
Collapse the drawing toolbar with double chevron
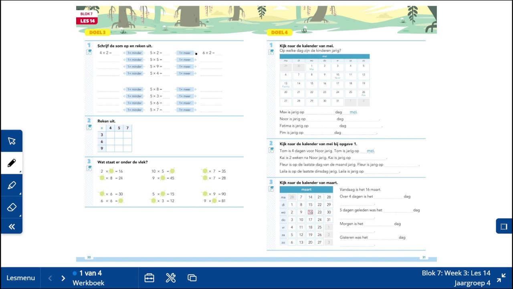[x=12, y=227]
